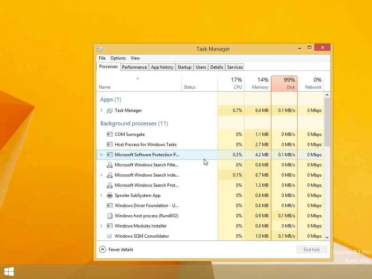Expand the Spooler SubSystem App row
372x279 pixels.
click(x=102, y=195)
